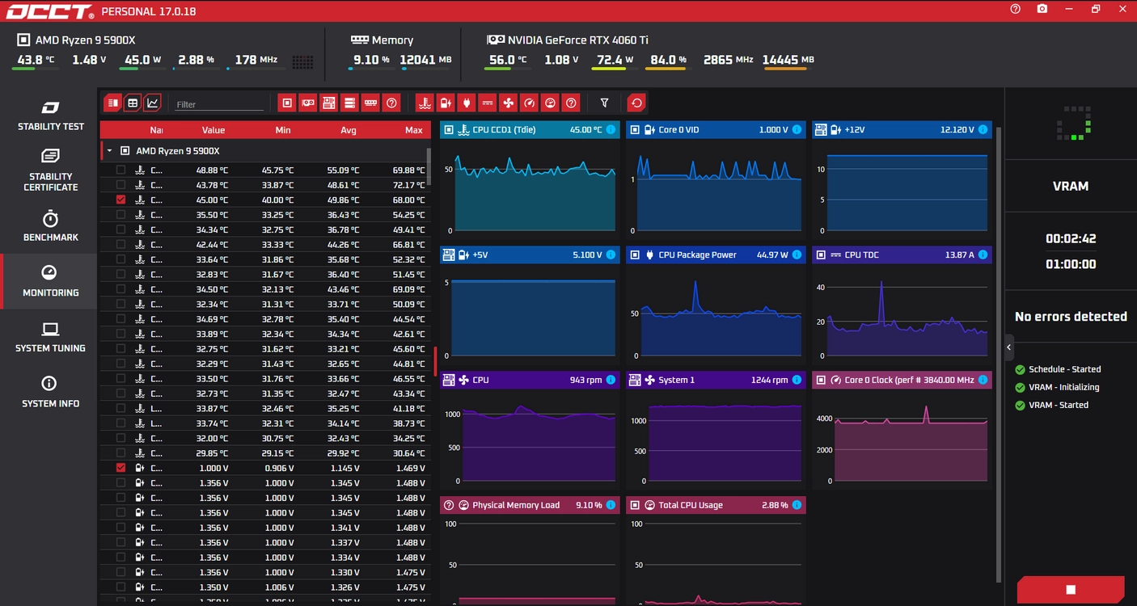
Task: Open the System Tuning page
Action: click(x=50, y=337)
